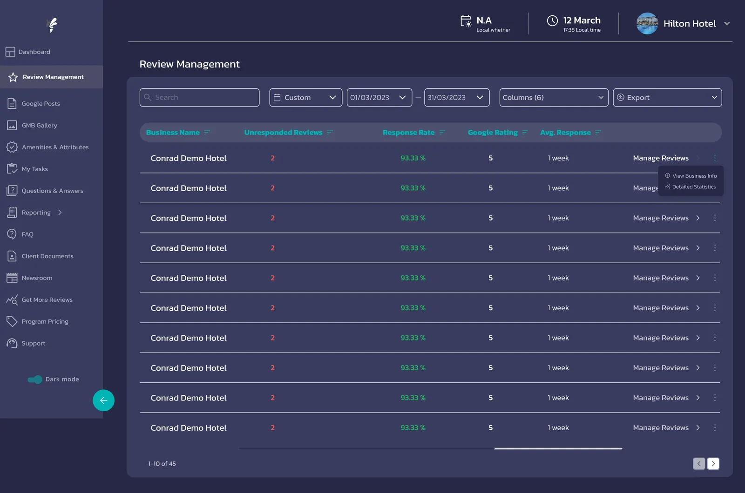Click the Hilton Hotel profile thumbnail

pos(647,23)
